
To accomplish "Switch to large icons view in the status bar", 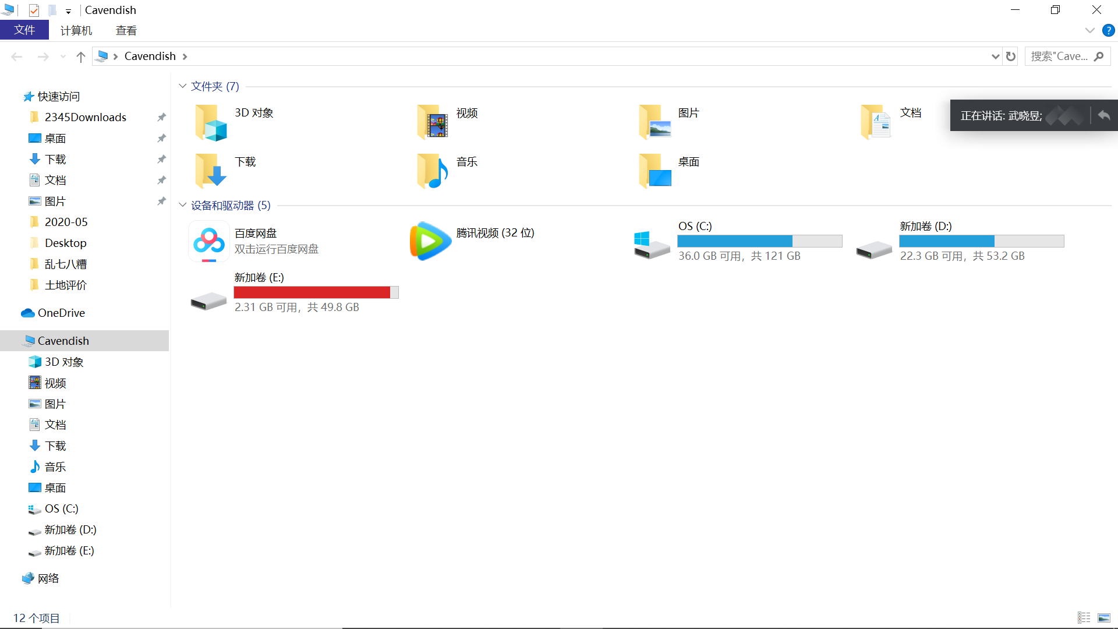I will pyautogui.click(x=1104, y=618).
